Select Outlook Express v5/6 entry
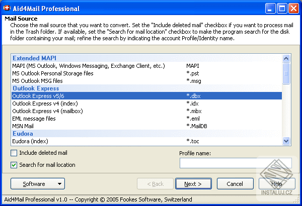 [38, 96]
